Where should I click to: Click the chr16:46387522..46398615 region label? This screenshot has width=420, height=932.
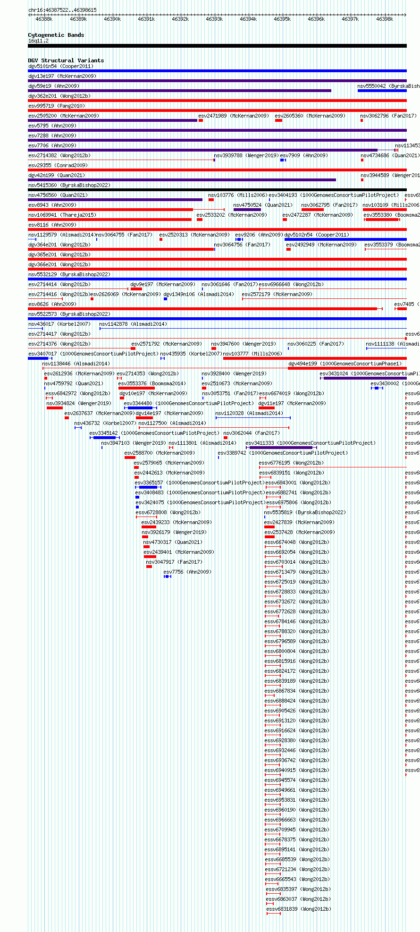point(62,10)
